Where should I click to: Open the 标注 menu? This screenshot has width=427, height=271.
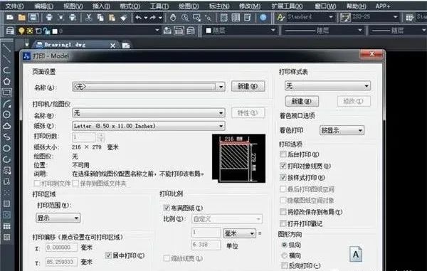point(219,6)
